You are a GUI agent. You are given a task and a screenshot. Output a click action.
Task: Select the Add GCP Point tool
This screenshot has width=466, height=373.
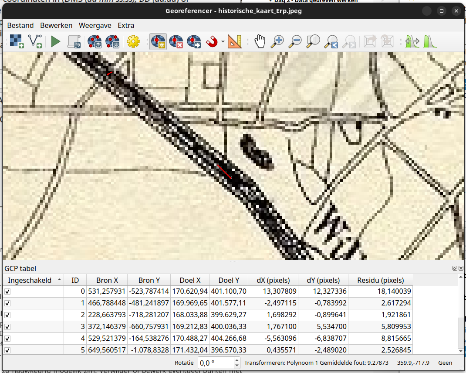158,41
